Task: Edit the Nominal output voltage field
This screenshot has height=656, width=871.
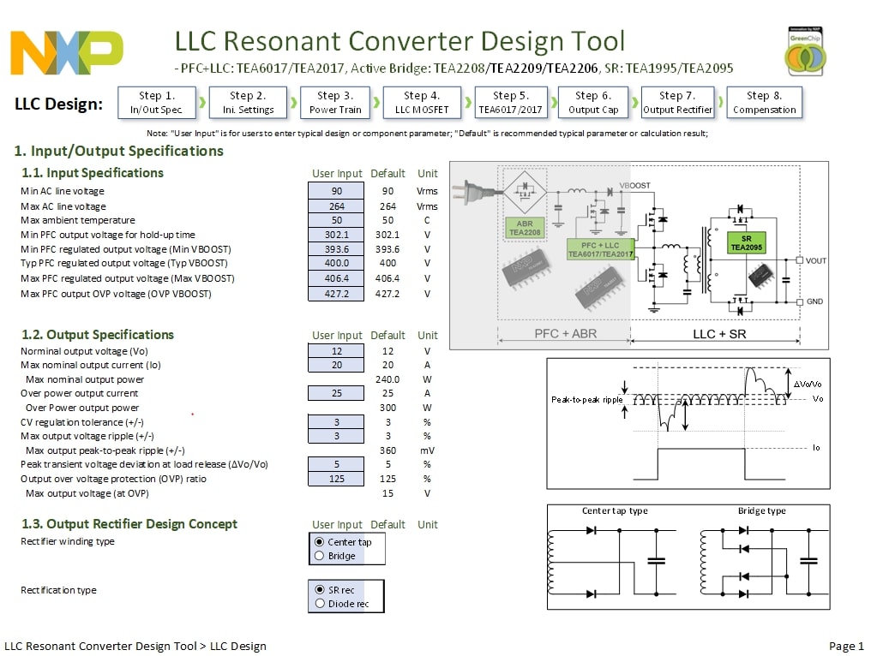Action: [336, 351]
